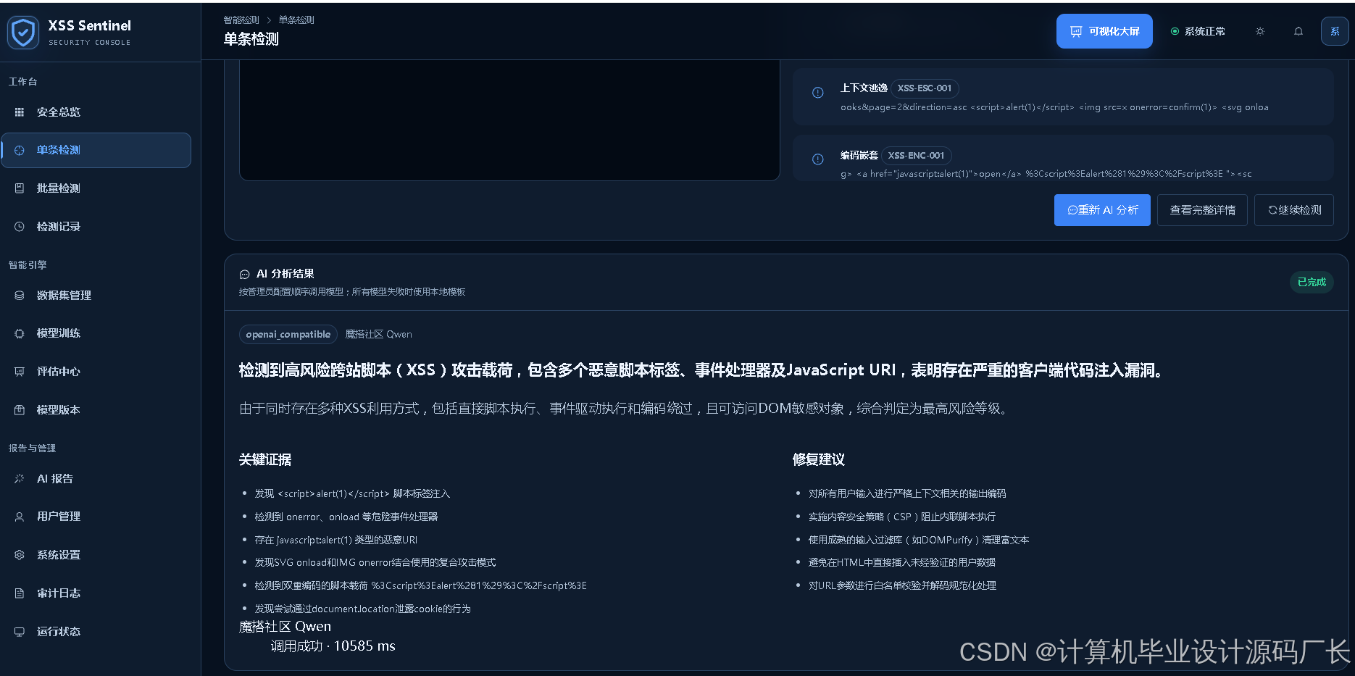Click the evidence line about SVG onload复合攻击模式
The height and width of the screenshot is (676, 1355).
point(375,563)
